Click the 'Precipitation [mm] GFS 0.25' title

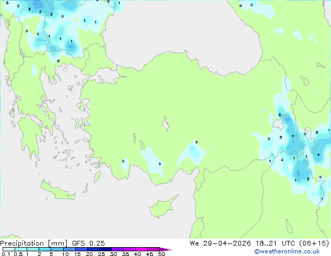(52, 243)
